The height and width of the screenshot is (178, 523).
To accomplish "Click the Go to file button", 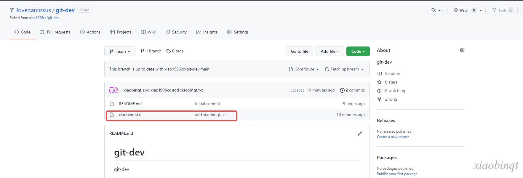I will [x=300, y=51].
